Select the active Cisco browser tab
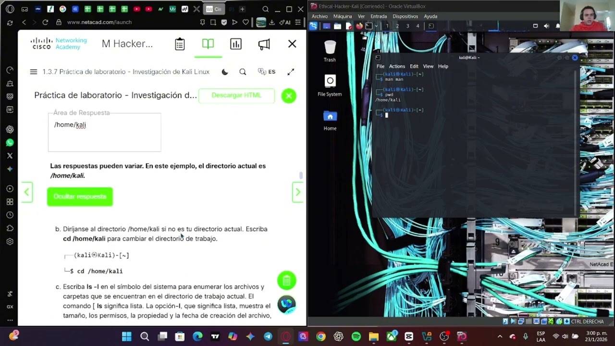Viewport: 615px width, 346px height. [214, 9]
